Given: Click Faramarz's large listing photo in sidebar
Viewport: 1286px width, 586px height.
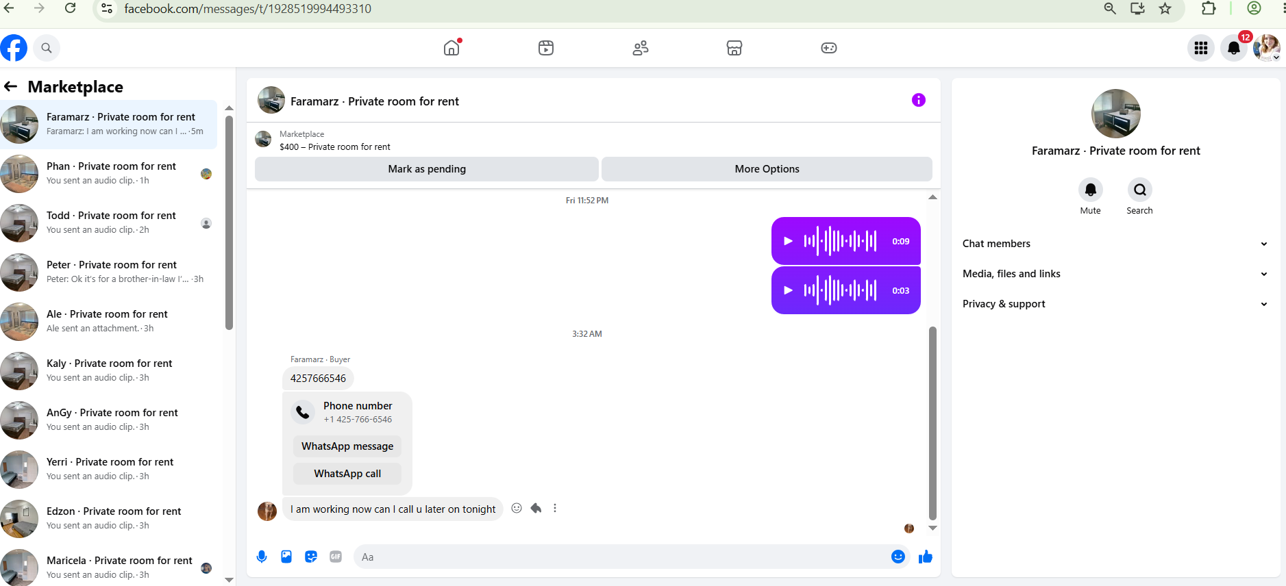Looking at the screenshot, I should point(1115,114).
